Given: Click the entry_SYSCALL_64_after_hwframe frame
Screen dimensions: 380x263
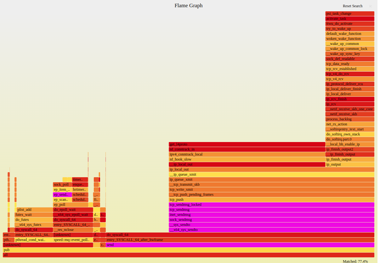Looking at the screenshot, I should pyautogui.click(x=239, y=240).
